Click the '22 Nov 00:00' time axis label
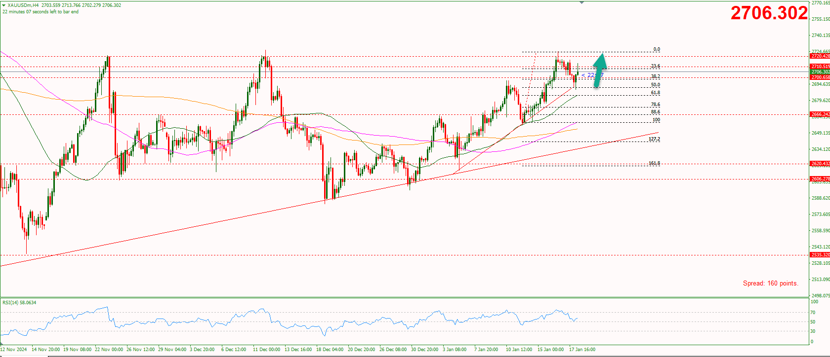830x357 pixels. 109,350
